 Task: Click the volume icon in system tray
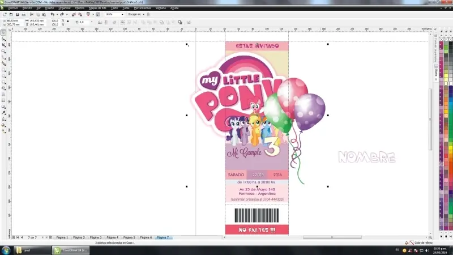(427, 250)
